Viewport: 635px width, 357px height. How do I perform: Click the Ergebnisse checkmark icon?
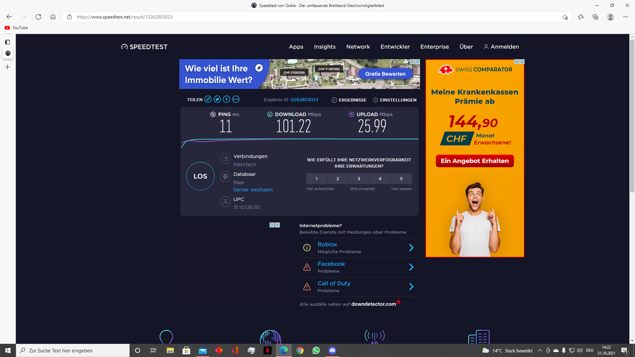tap(334, 100)
